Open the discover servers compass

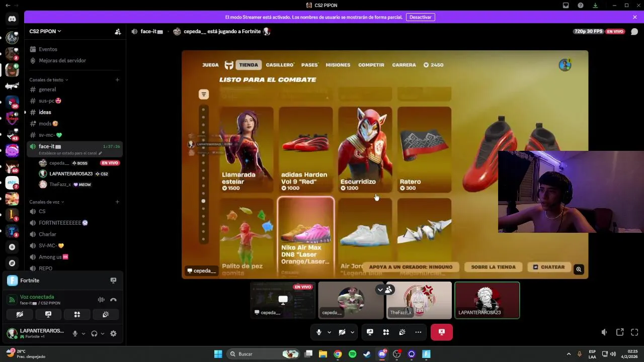click(x=12, y=263)
